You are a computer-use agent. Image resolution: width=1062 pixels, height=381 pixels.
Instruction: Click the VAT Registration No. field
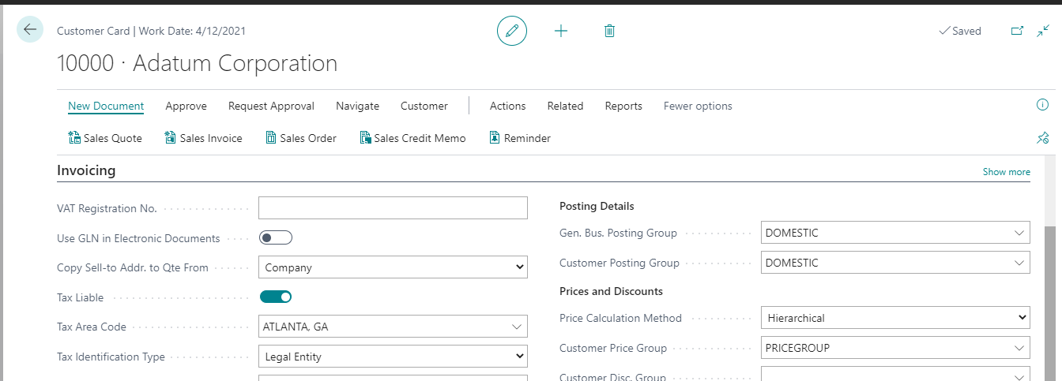click(x=393, y=207)
